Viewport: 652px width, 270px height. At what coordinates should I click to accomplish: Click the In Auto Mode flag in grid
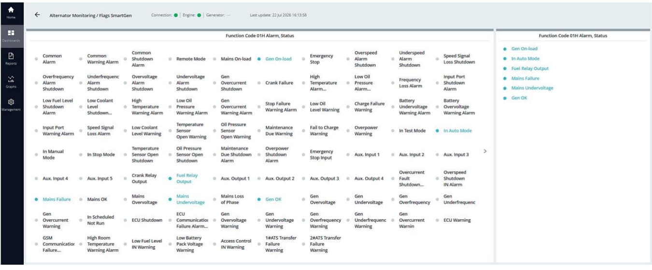tap(454, 131)
